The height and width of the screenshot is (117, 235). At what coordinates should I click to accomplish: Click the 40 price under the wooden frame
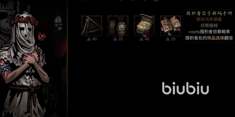(x=92, y=39)
